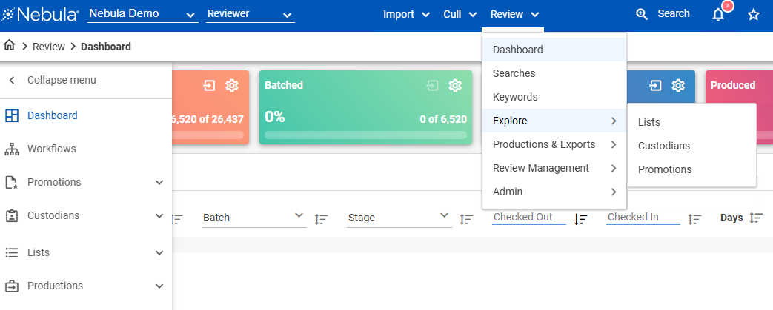This screenshot has width=773, height=310.
Task: Click the home icon in breadcrumb
Action: click(10, 46)
